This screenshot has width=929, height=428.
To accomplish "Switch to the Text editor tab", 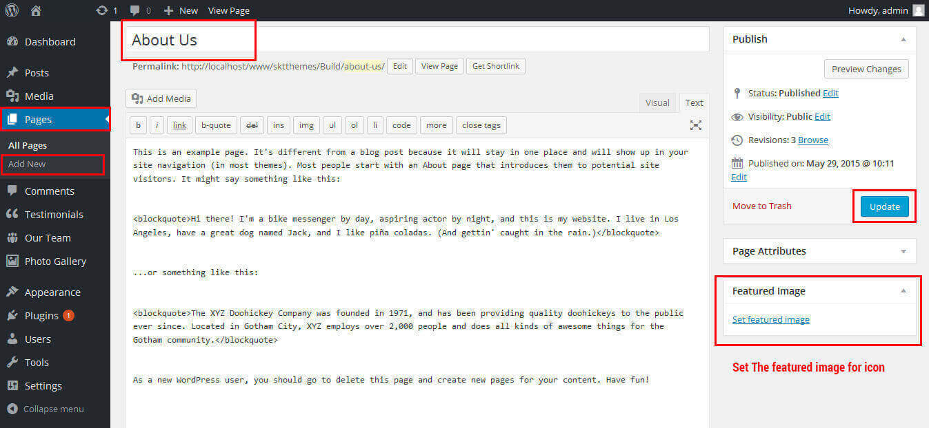I will (694, 103).
